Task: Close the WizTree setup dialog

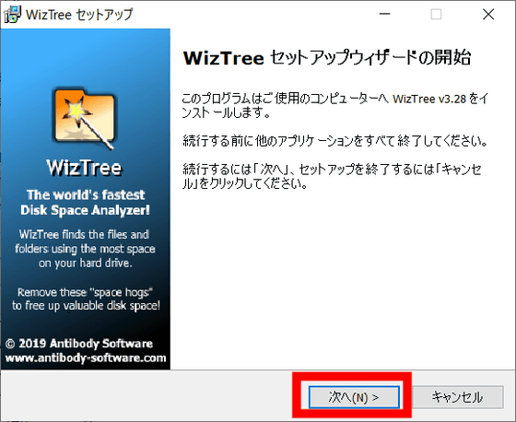Action: 488,14
